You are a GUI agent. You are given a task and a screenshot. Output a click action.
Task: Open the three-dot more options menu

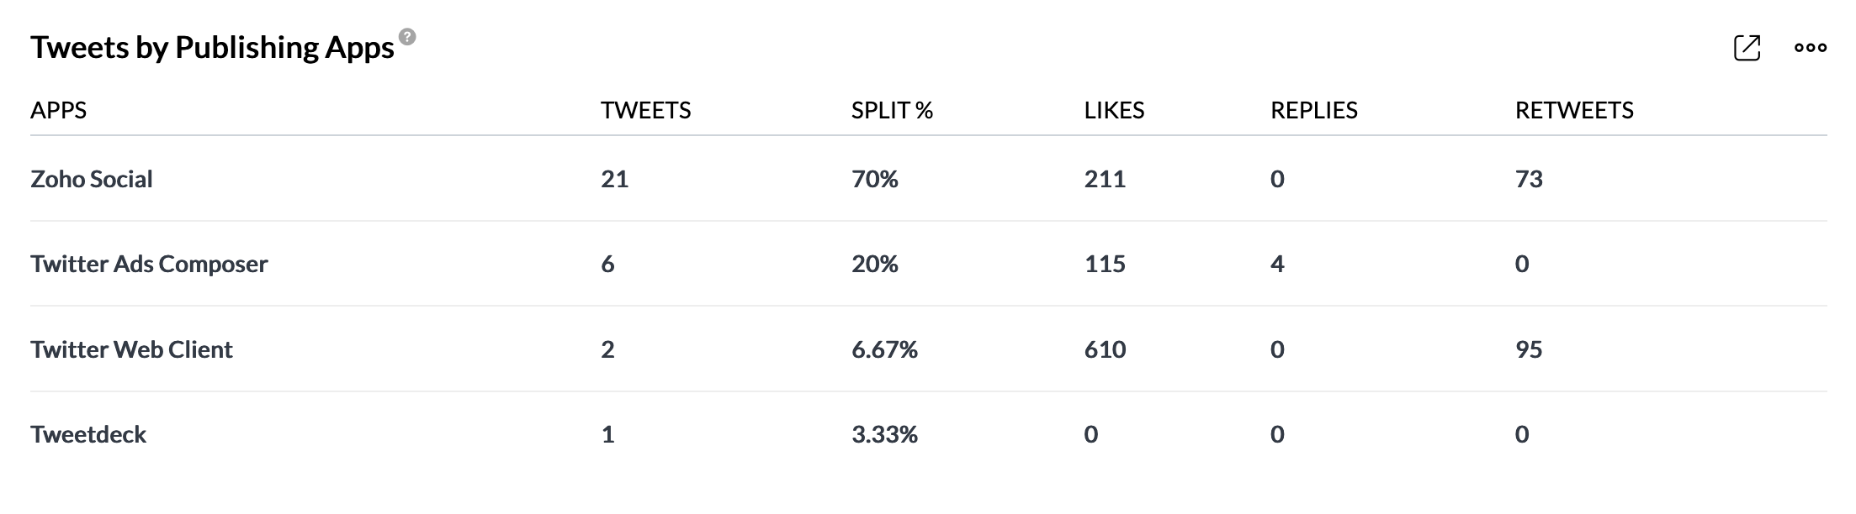pos(1810,48)
